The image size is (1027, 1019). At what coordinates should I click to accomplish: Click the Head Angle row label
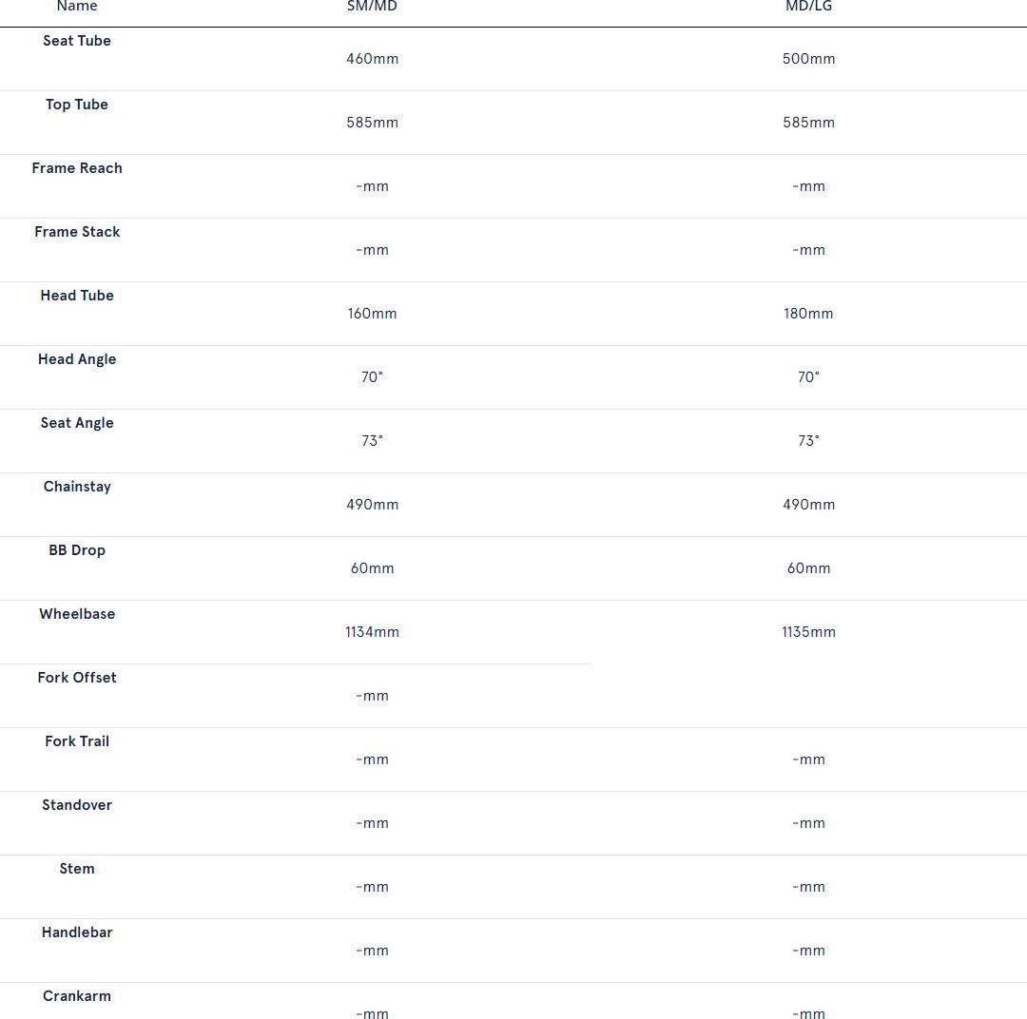click(x=77, y=359)
